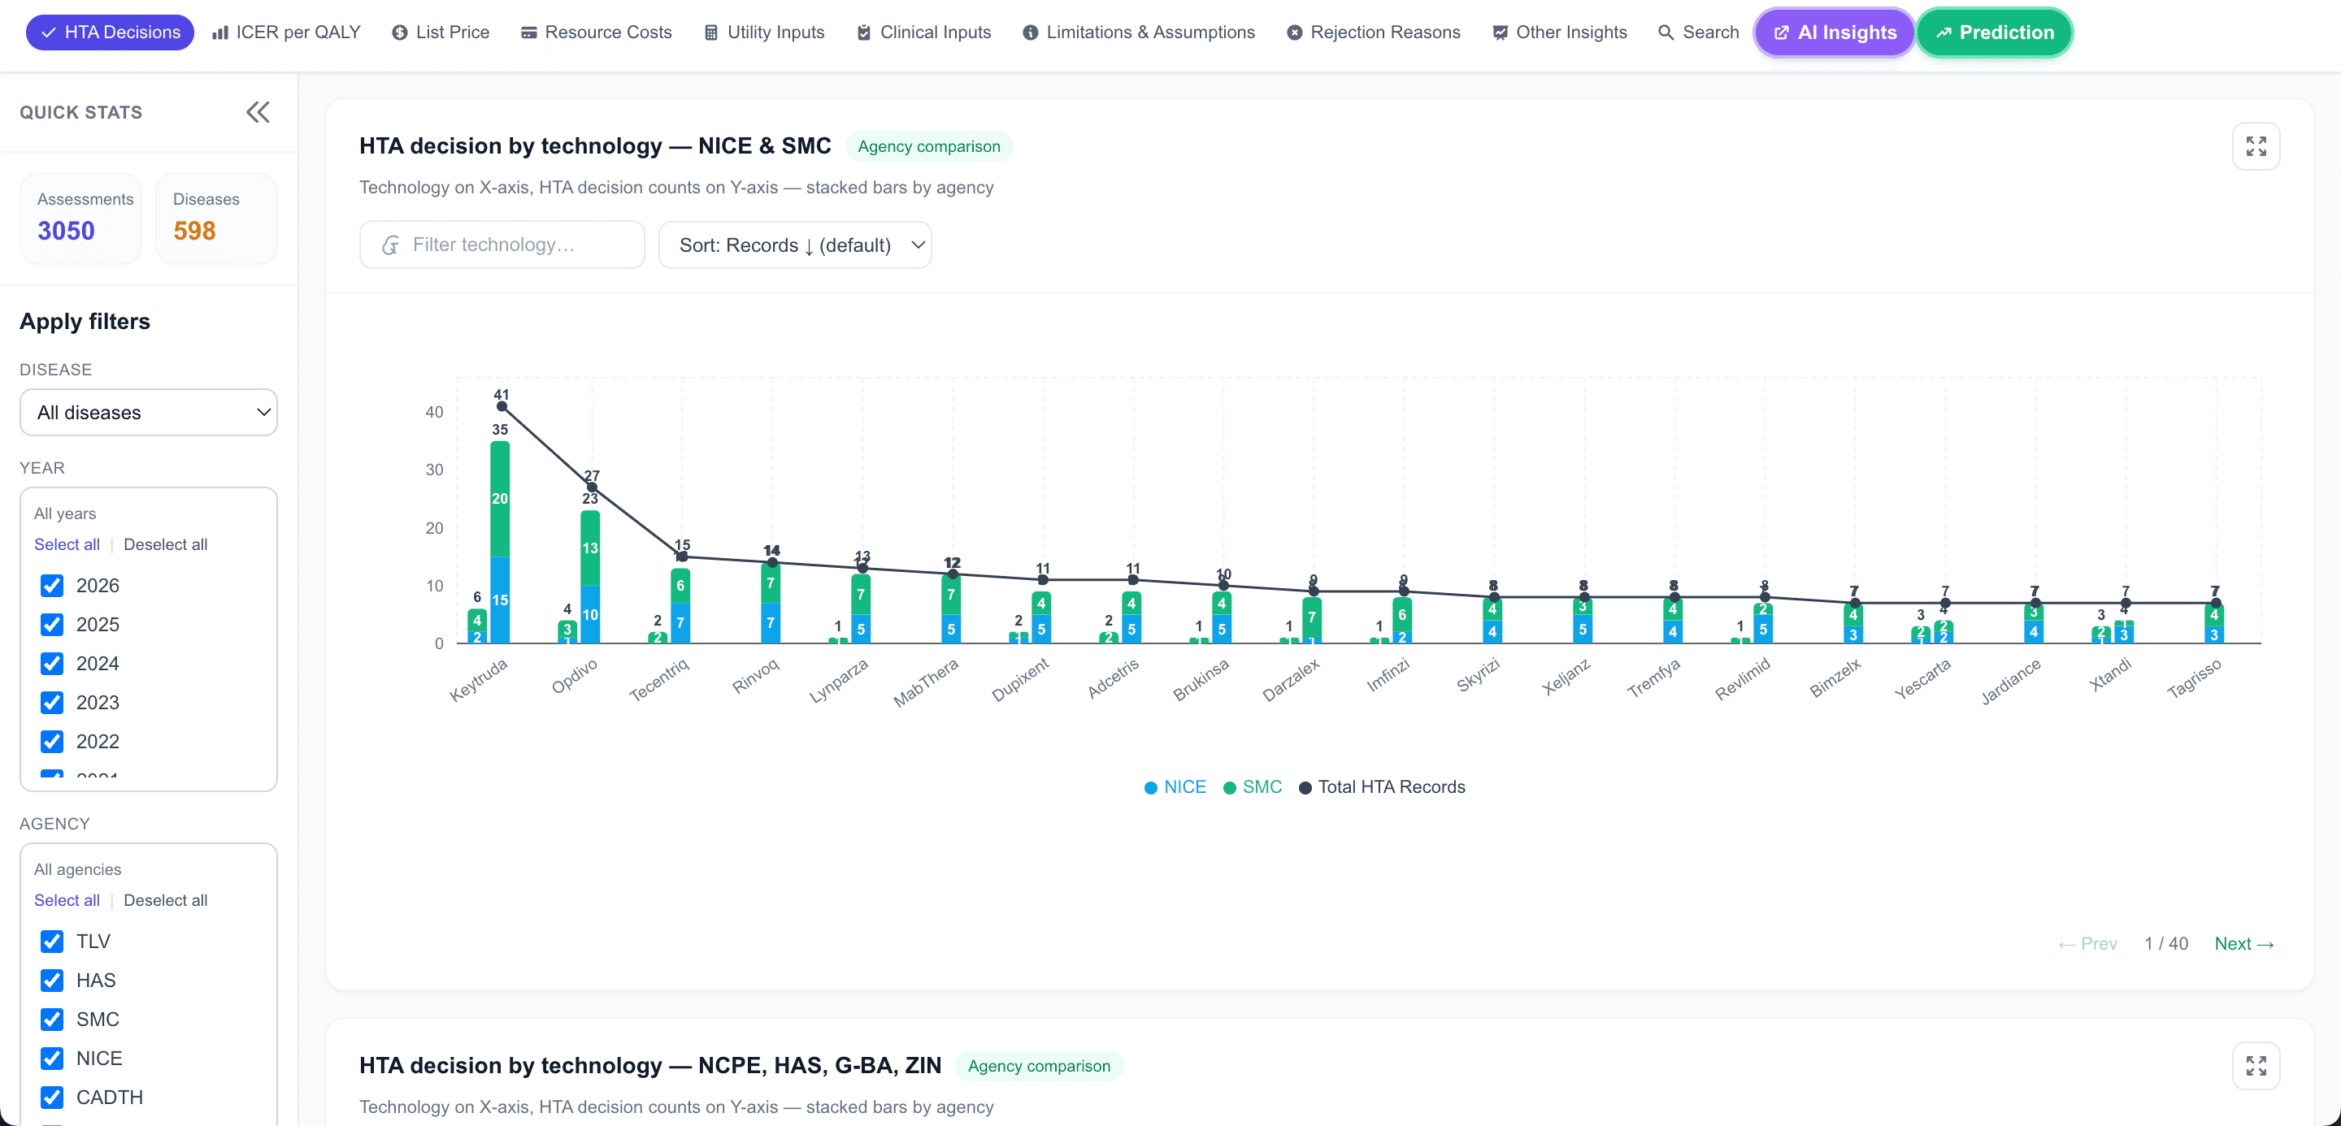Go to the Utility Inputs tab
The image size is (2341, 1126).
(764, 32)
